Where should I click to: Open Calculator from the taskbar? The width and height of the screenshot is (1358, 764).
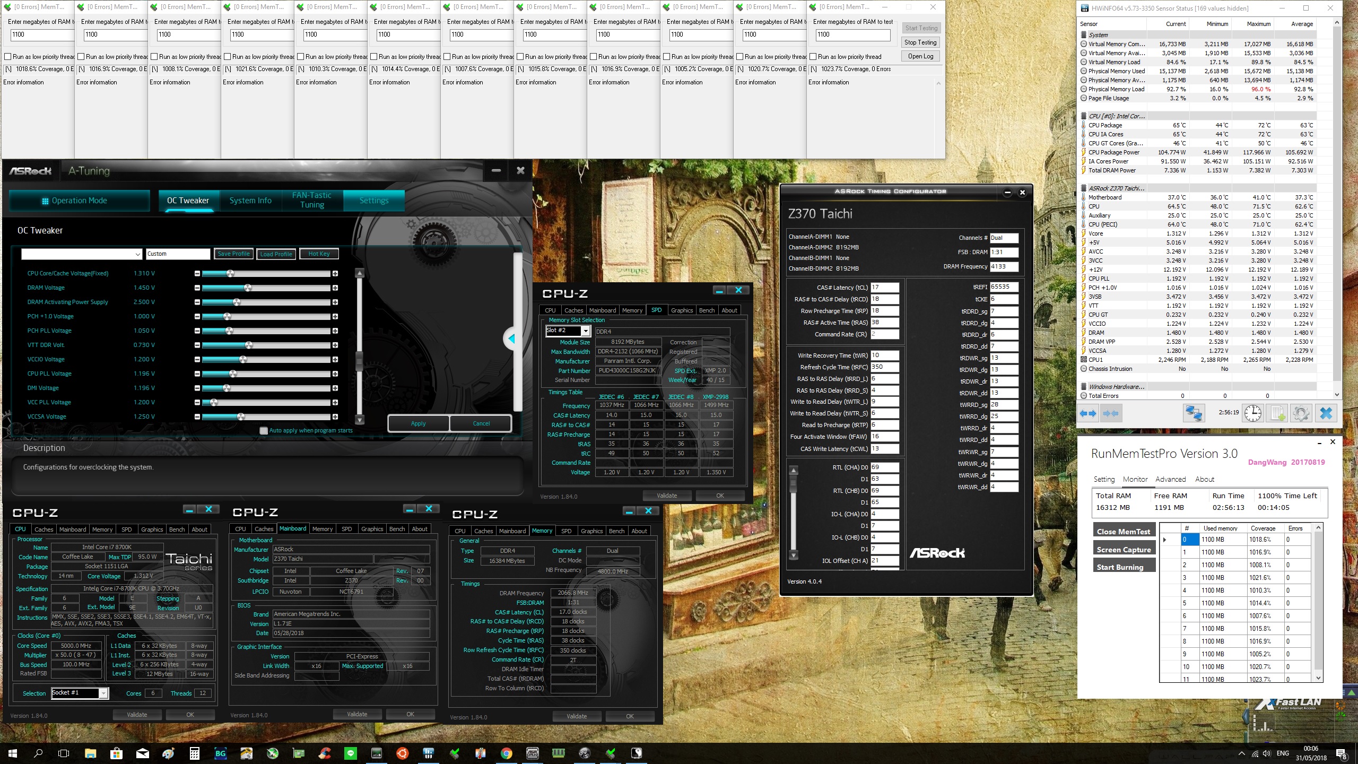coord(194,753)
